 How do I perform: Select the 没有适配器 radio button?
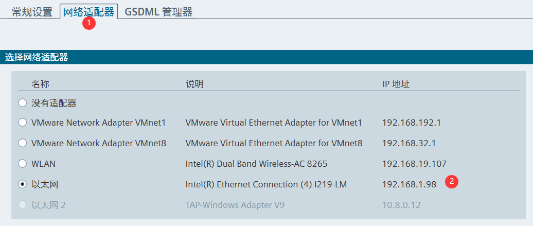click(x=23, y=103)
